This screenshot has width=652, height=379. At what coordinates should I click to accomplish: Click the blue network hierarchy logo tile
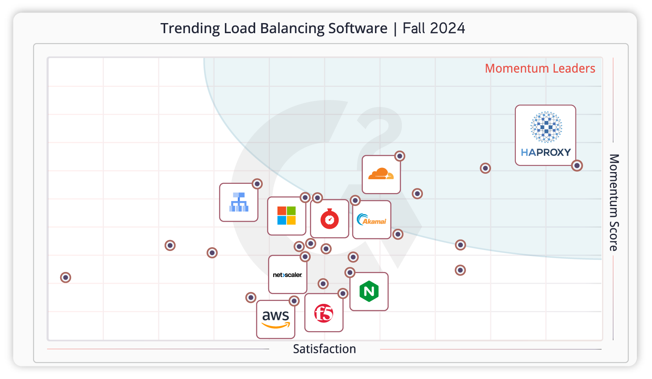pyautogui.click(x=239, y=202)
